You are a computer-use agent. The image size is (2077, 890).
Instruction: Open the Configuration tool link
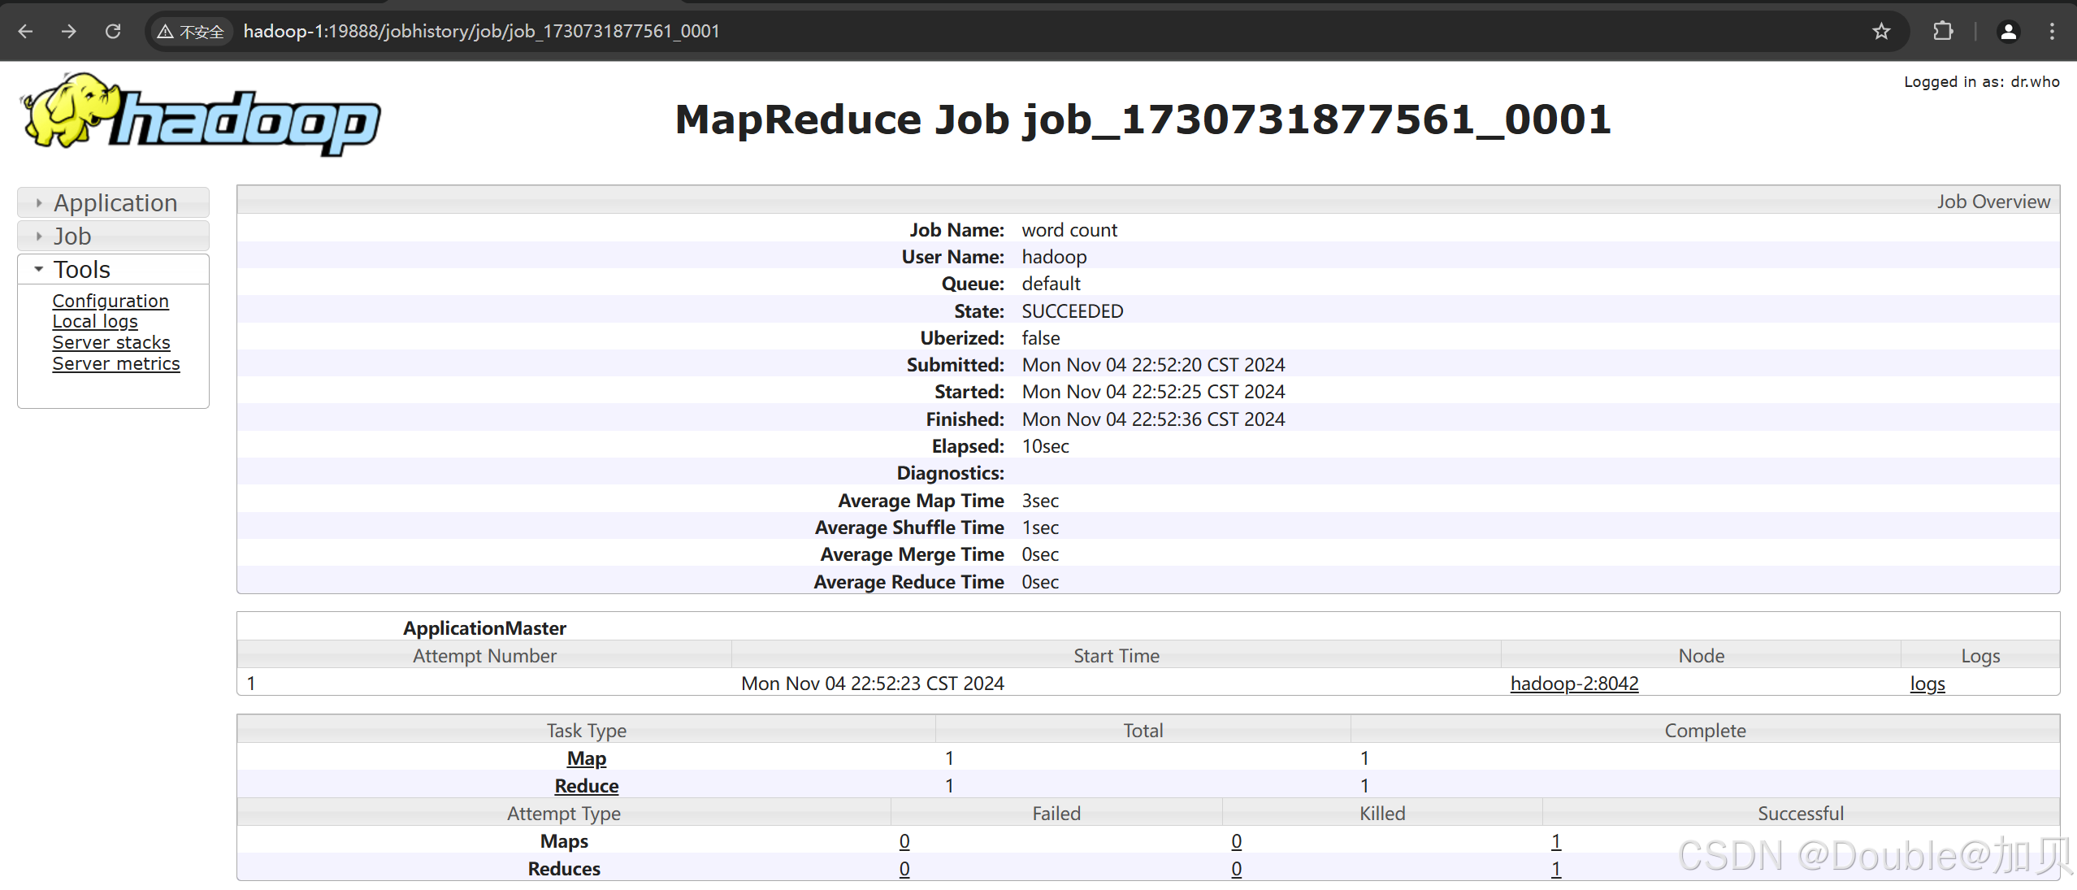[111, 301]
